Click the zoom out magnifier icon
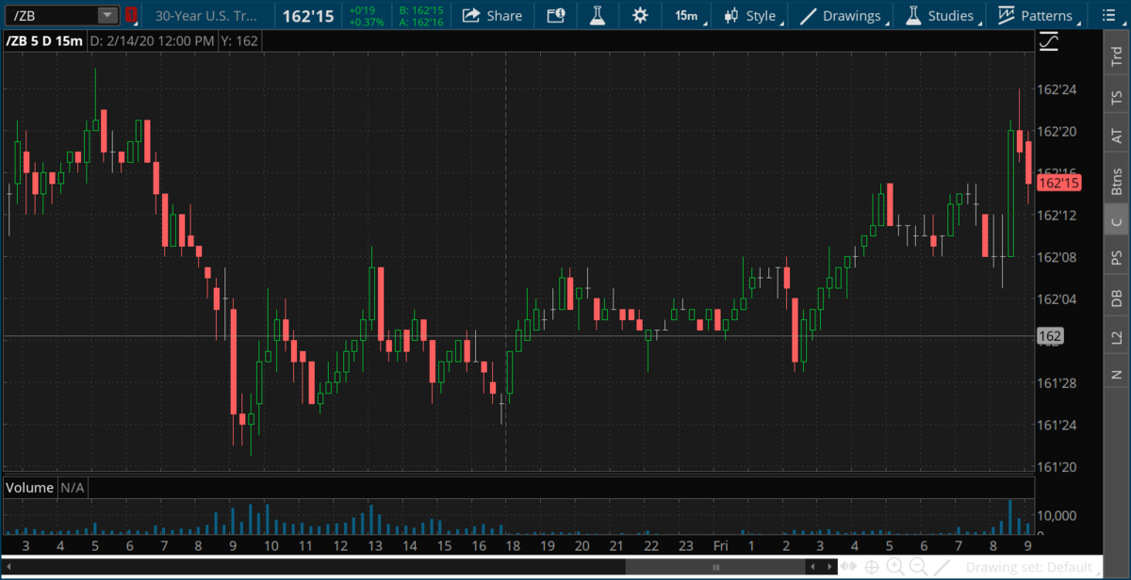 pos(917,567)
